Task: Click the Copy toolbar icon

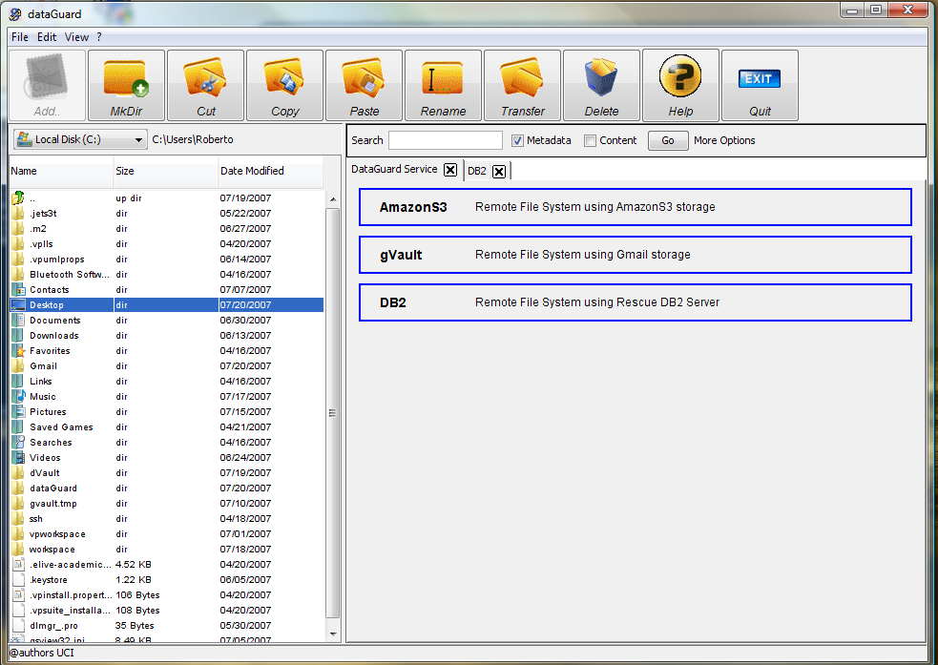Action: [284, 77]
